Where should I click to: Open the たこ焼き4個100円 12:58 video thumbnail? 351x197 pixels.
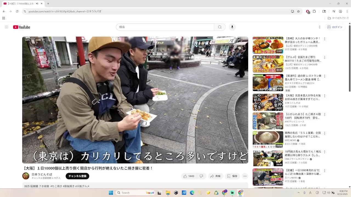click(x=268, y=121)
